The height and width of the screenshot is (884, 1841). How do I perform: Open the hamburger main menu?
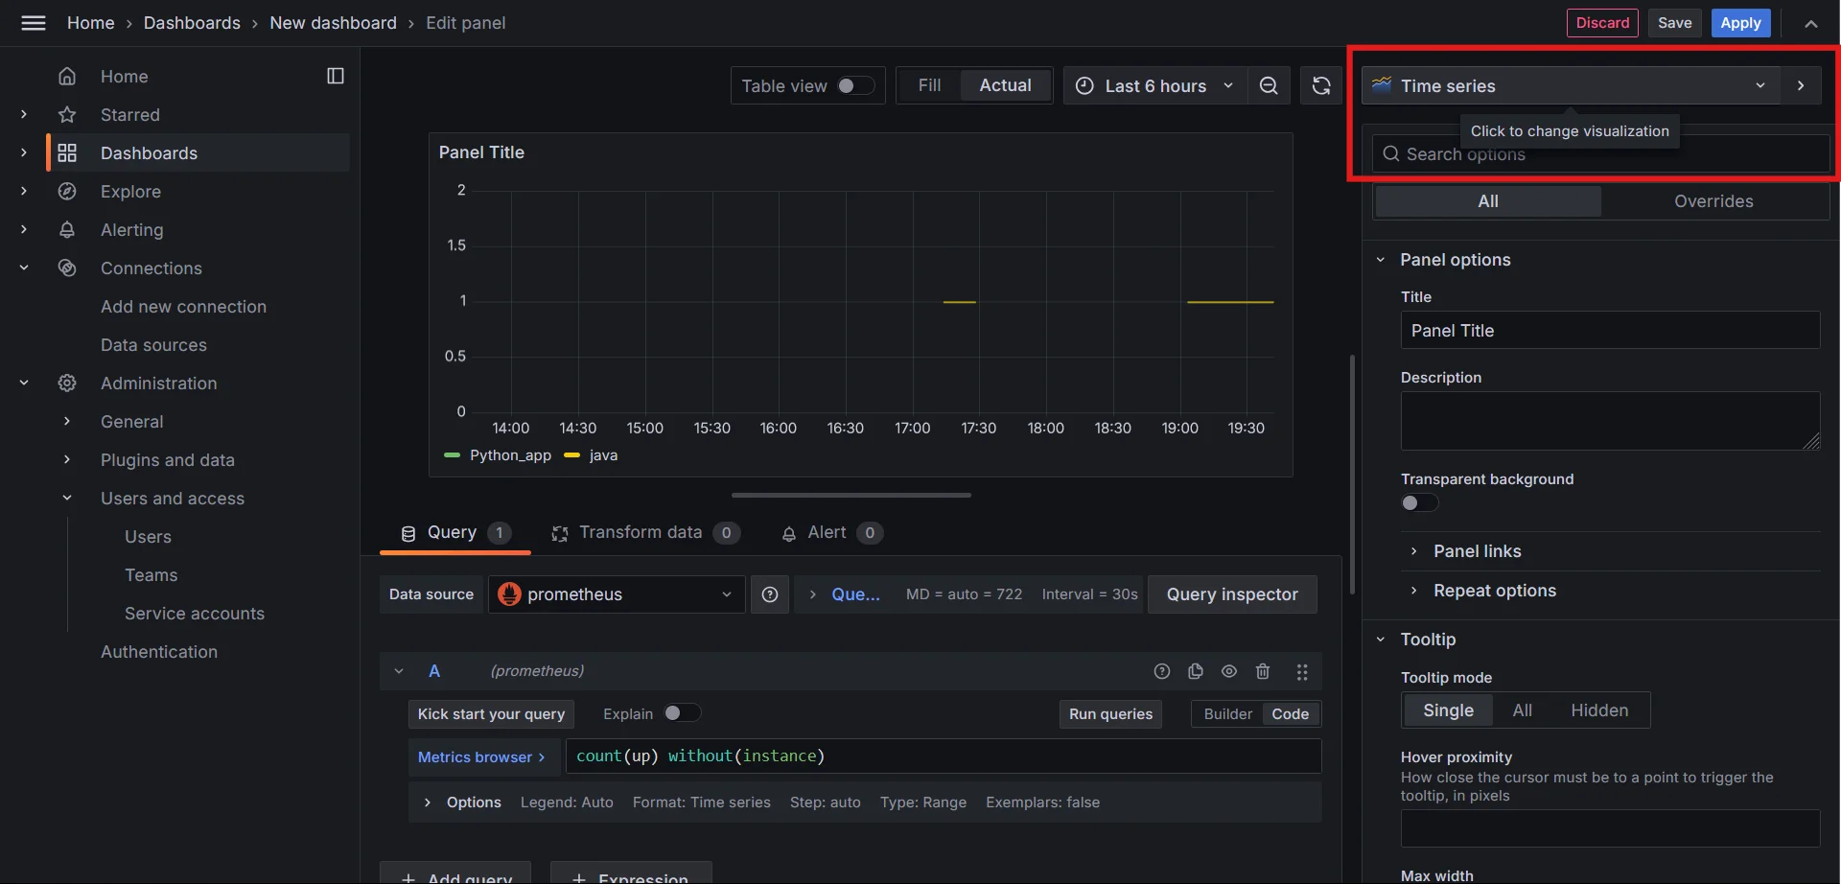click(x=34, y=23)
